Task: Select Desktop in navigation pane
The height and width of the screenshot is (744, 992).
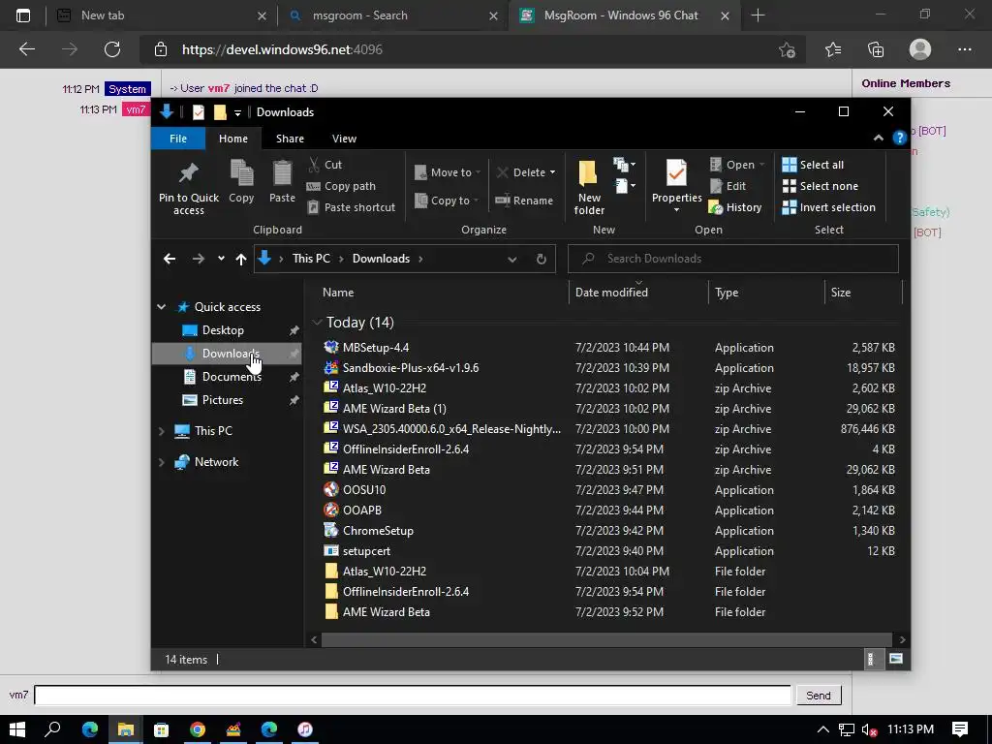Action: tap(223, 330)
